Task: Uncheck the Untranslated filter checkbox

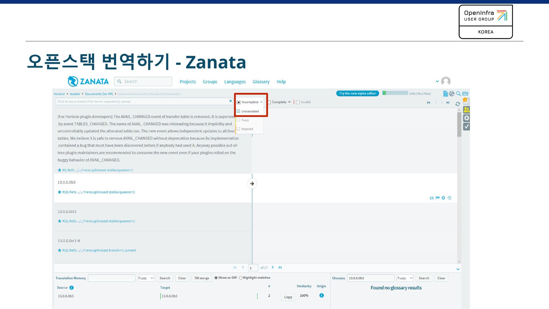Action: click(x=238, y=111)
